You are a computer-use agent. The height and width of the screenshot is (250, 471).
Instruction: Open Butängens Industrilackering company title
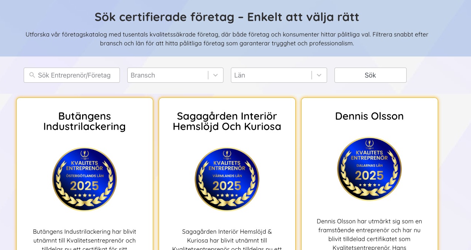84,121
